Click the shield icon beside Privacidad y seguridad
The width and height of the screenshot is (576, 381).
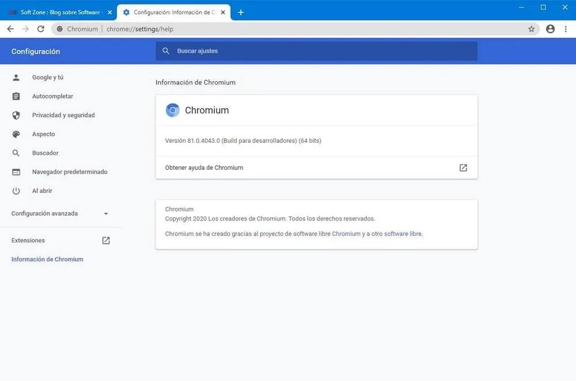pos(16,115)
